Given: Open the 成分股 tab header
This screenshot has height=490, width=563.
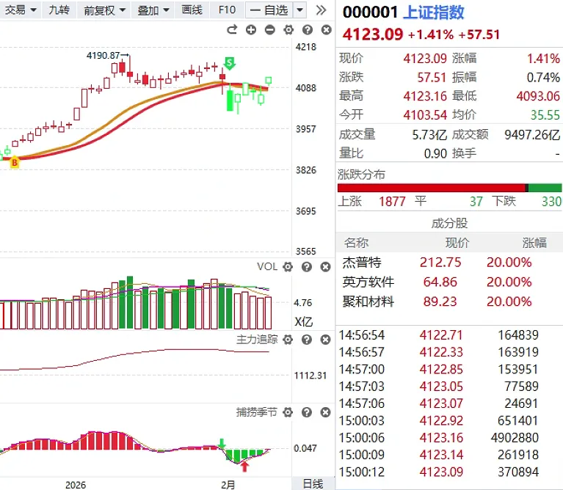Looking at the screenshot, I should [x=449, y=224].
